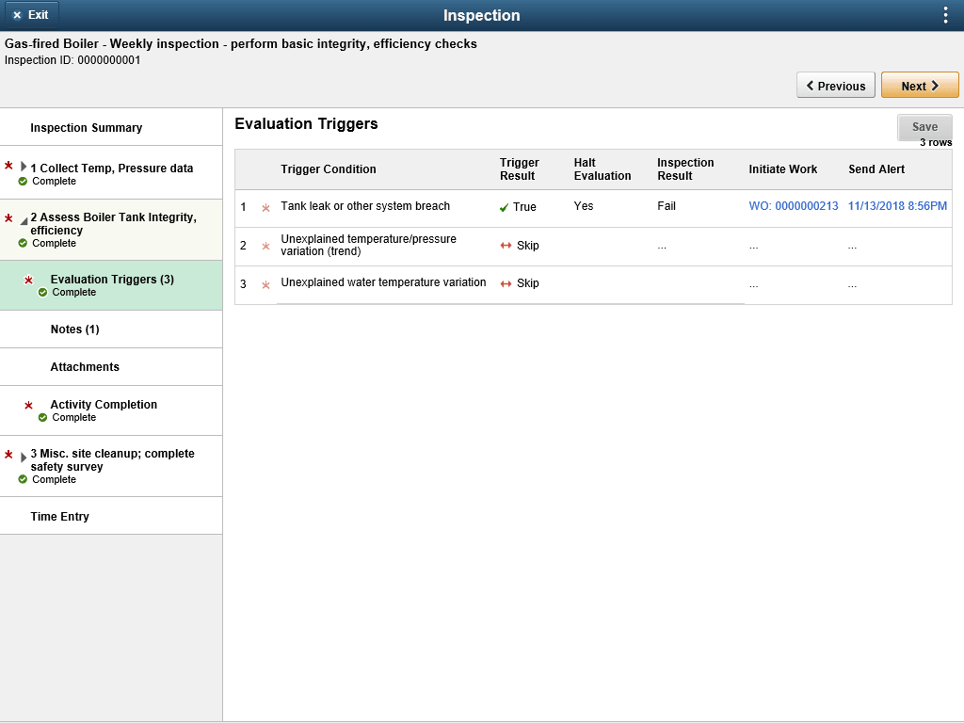Click the 'Evaluation Triggers' heading
This screenshot has width=964, height=723.
[x=306, y=123]
